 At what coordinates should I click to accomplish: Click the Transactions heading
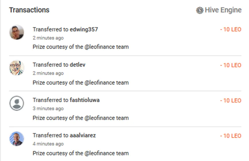point(29,10)
